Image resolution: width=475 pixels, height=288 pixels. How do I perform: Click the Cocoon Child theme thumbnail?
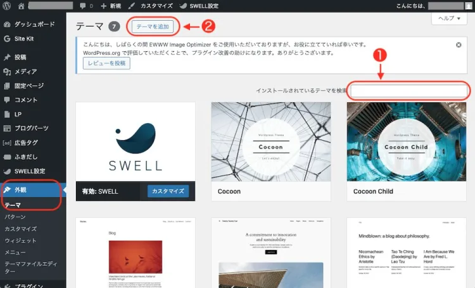click(406, 141)
